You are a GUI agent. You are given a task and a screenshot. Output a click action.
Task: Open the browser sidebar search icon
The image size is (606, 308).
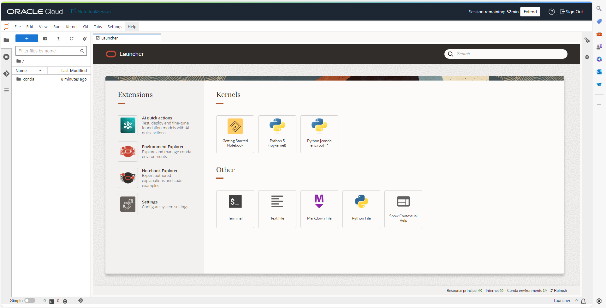[x=599, y=9]
